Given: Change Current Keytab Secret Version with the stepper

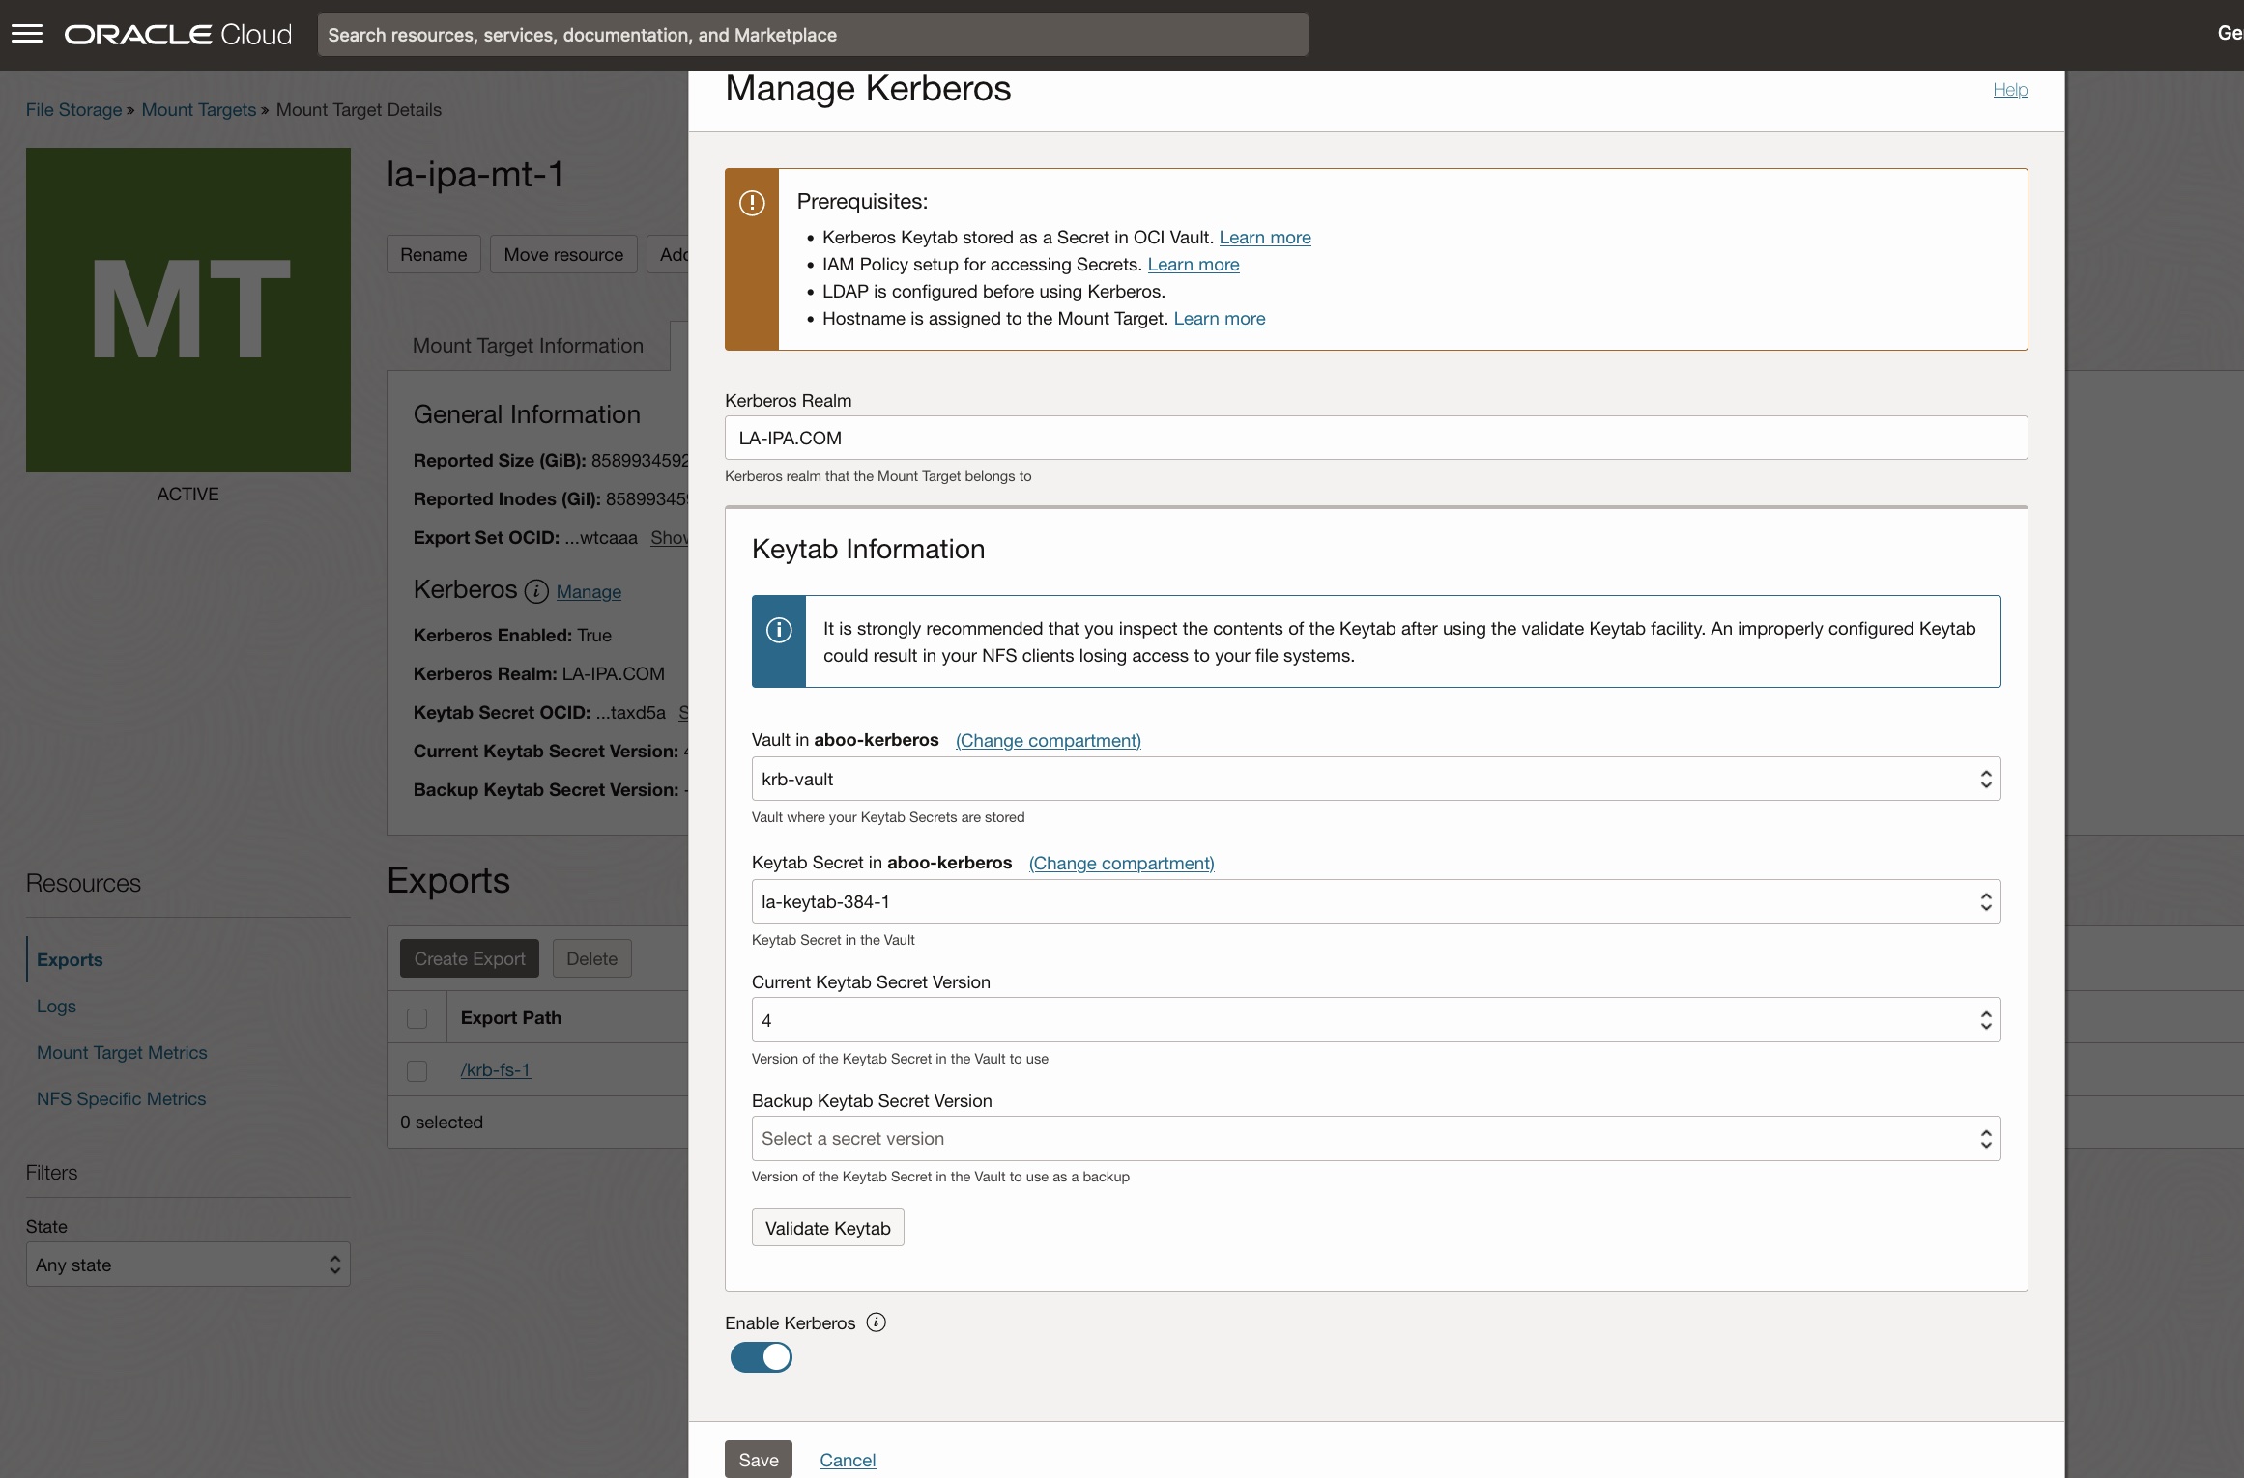Looking at the screenshot, I should point(1985,1019).
